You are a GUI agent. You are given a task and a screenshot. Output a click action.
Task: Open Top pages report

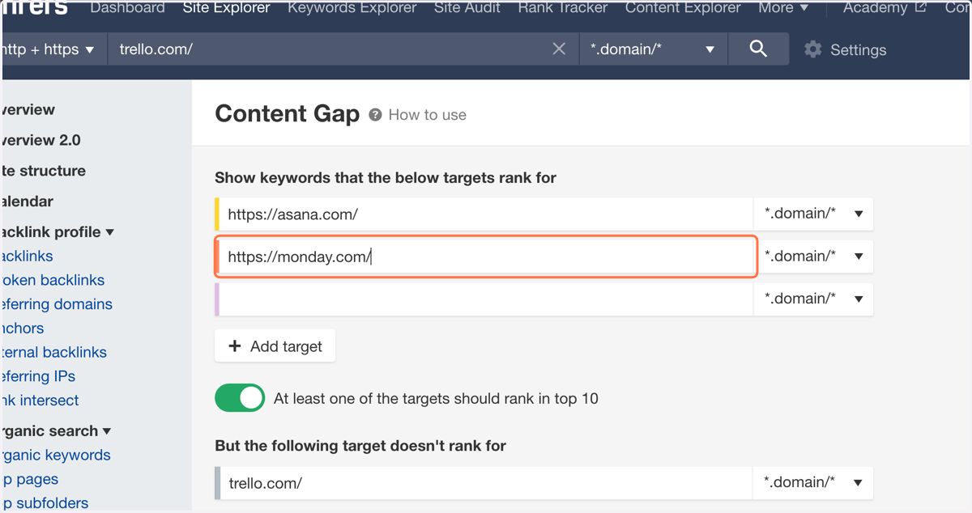31,479
